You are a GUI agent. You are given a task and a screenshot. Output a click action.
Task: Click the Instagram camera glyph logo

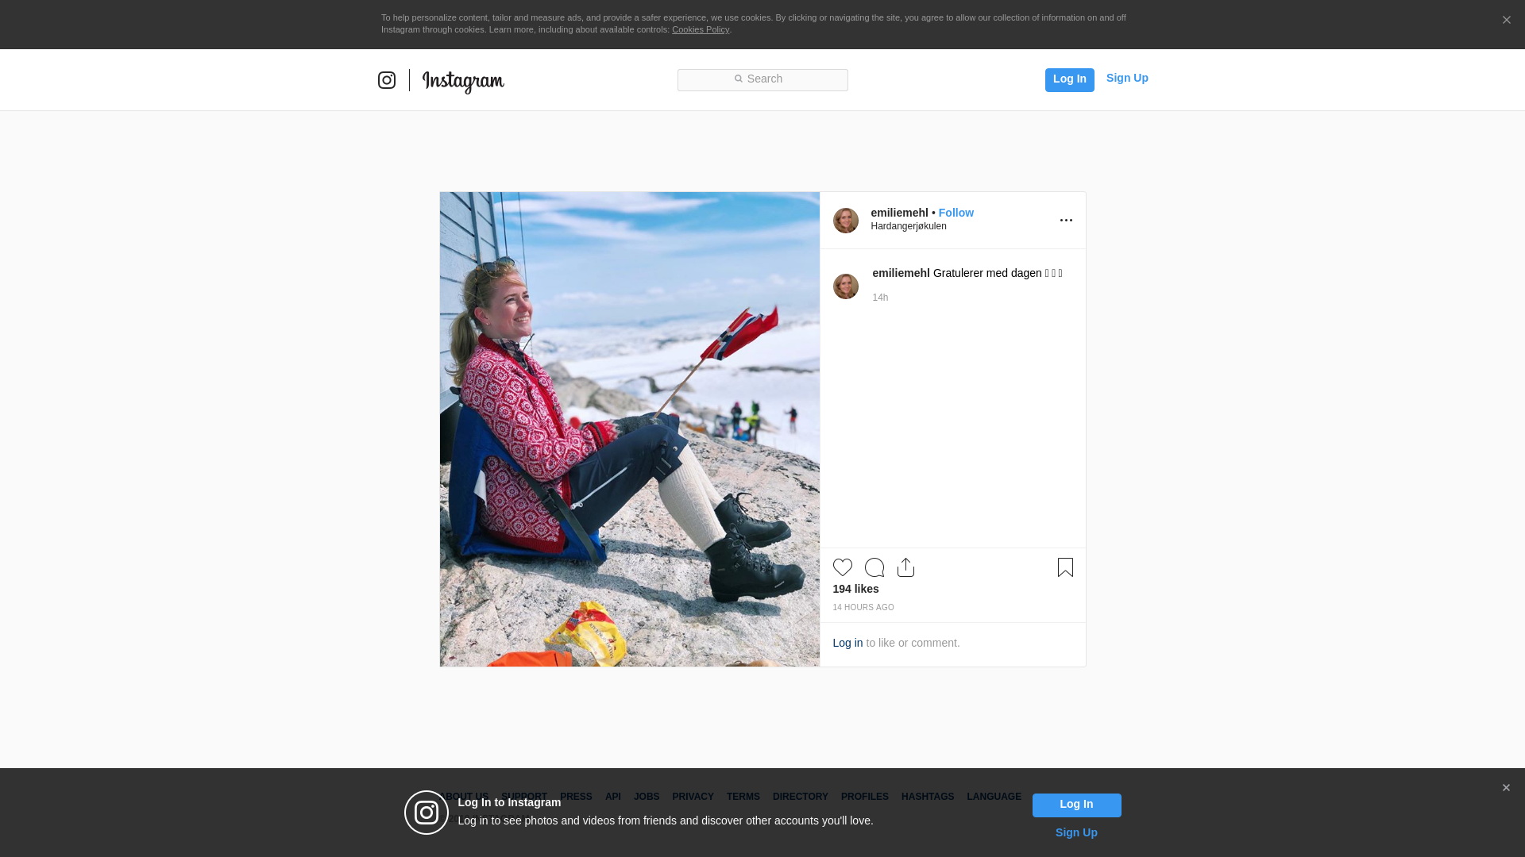point(387,80)
